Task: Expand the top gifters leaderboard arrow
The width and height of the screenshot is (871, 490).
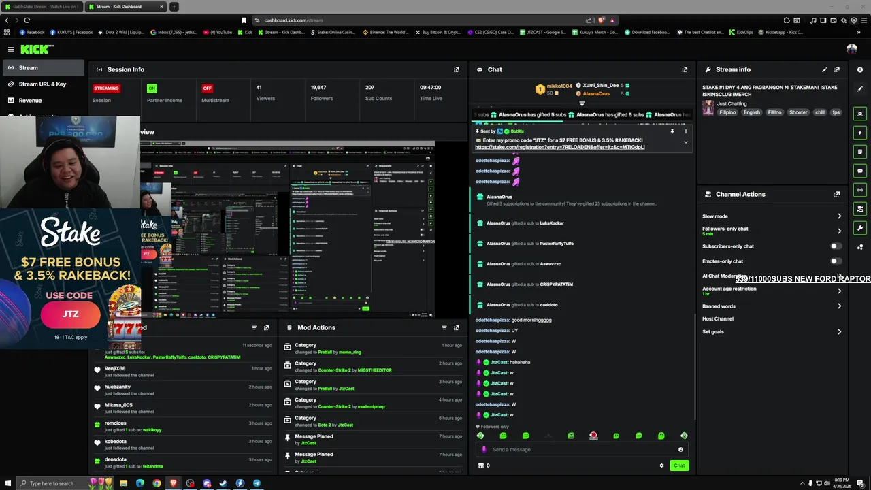Action: (582, 103)
